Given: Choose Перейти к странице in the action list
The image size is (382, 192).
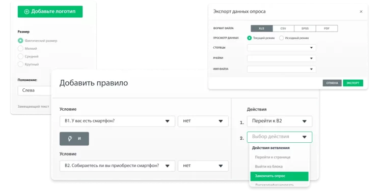Looking at the screenshot, I should [272, 157].
